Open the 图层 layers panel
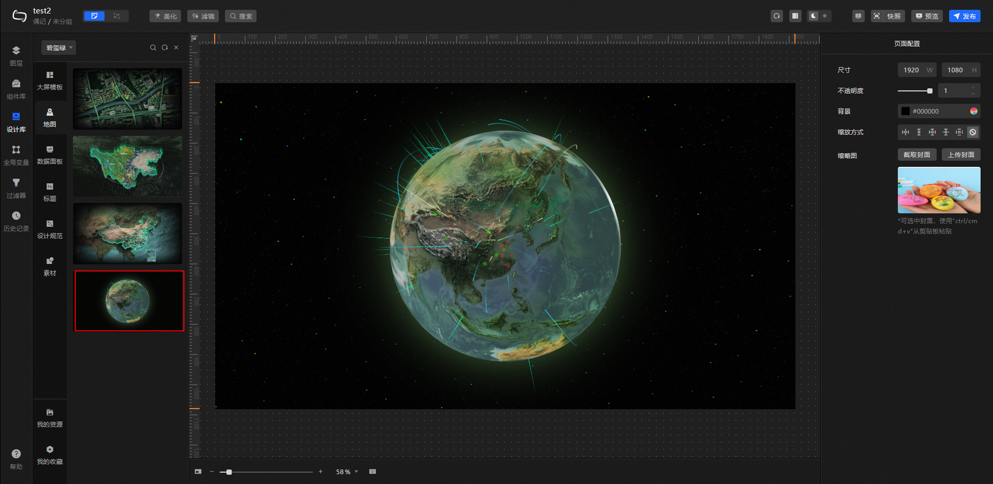 16,56
